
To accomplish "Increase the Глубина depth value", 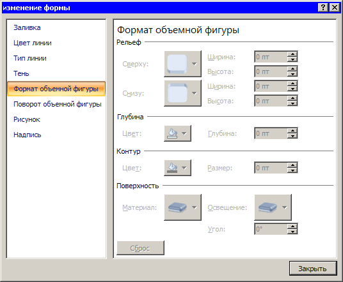I will tap(292, 130).
